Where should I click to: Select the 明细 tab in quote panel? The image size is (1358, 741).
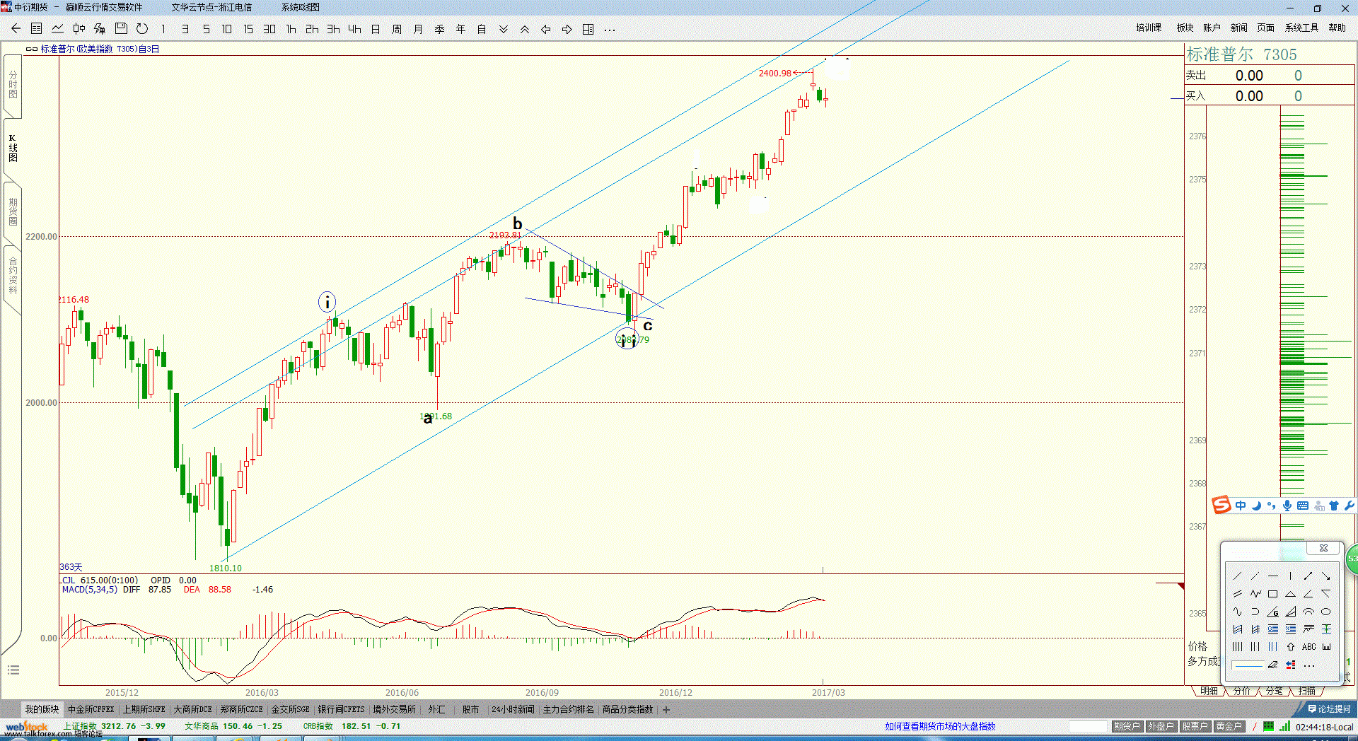[1209, 691]
